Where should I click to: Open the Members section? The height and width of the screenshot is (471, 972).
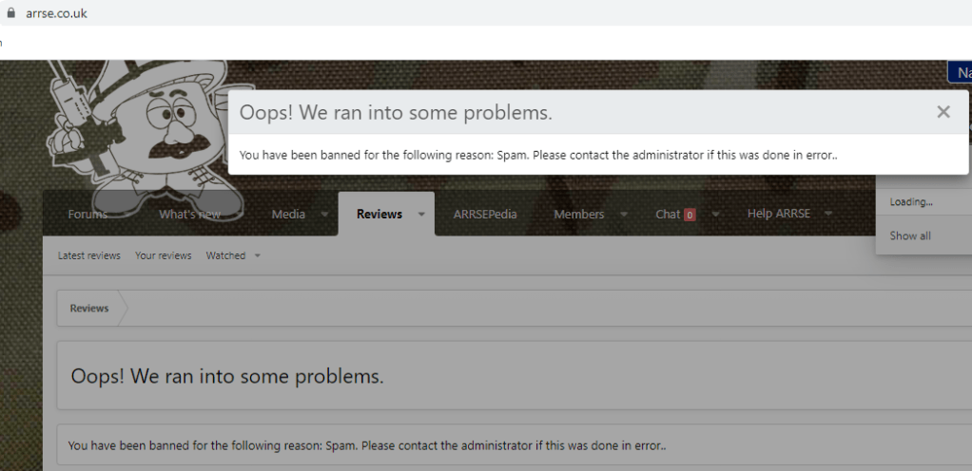coord(578,214)
